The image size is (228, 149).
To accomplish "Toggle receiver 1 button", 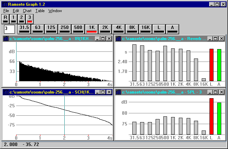I will (x=13, y=19).
